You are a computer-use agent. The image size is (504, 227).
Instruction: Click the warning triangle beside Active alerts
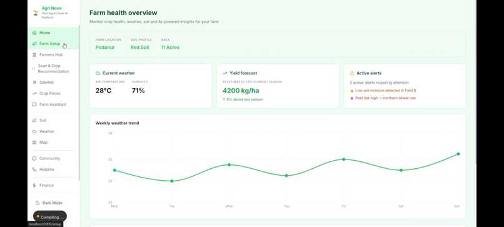[352, 73]
